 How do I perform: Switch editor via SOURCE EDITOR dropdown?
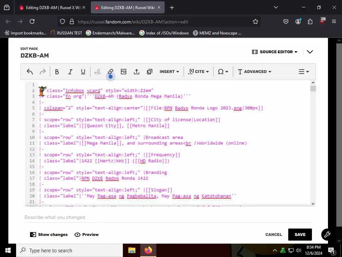[x=275, y=52]
